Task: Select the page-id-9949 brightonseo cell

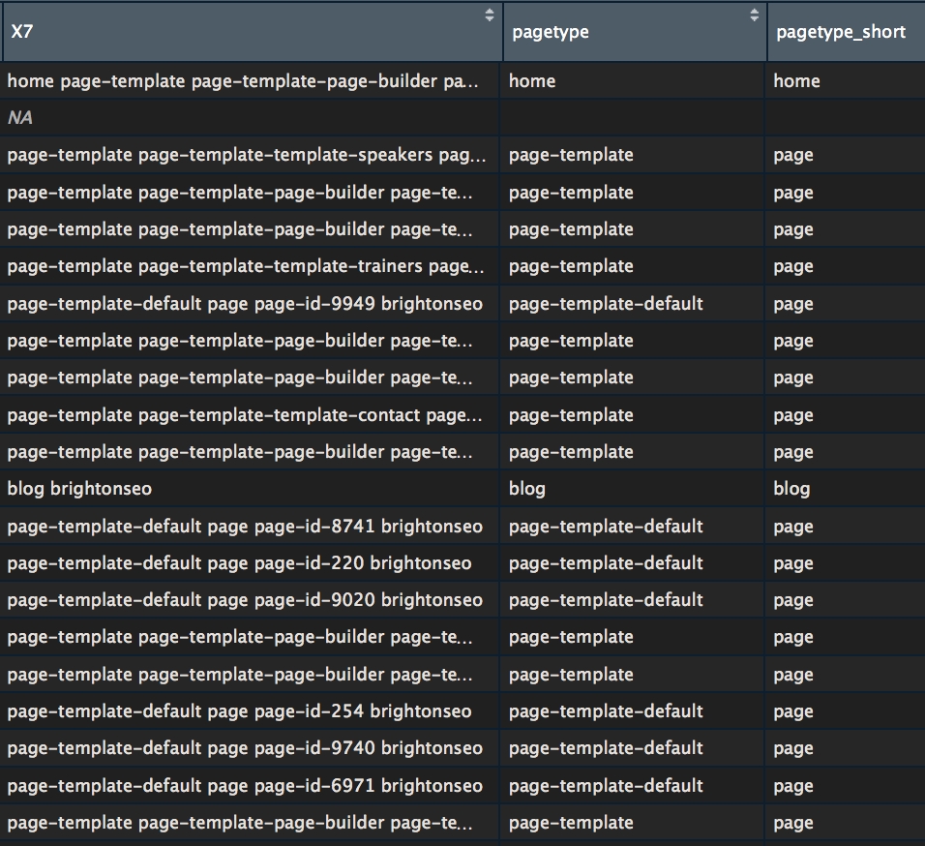Action: [245, 304]
